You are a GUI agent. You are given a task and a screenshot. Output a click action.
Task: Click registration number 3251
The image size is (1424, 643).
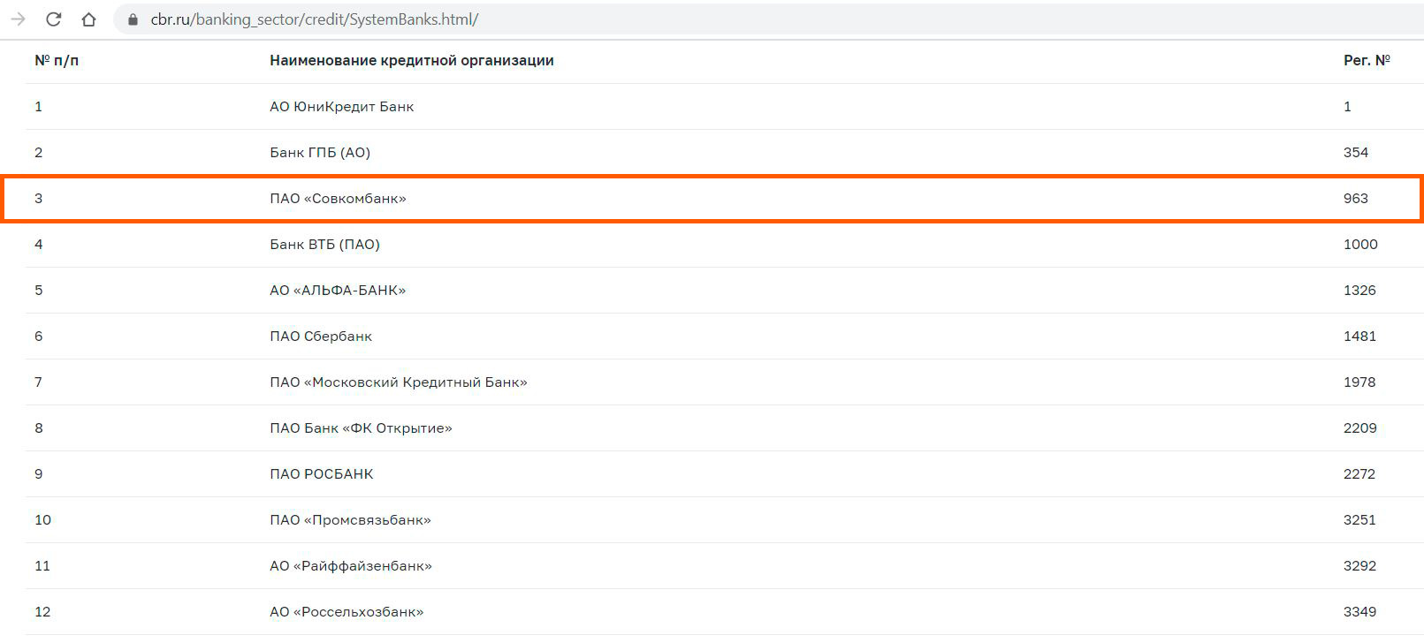1359,520
